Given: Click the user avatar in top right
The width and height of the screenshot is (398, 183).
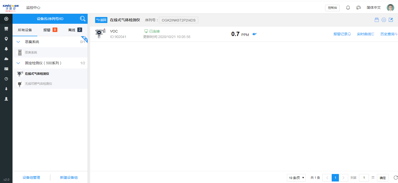Looking at the screenshot, I should pyautogui.click(x=390, y=8).
